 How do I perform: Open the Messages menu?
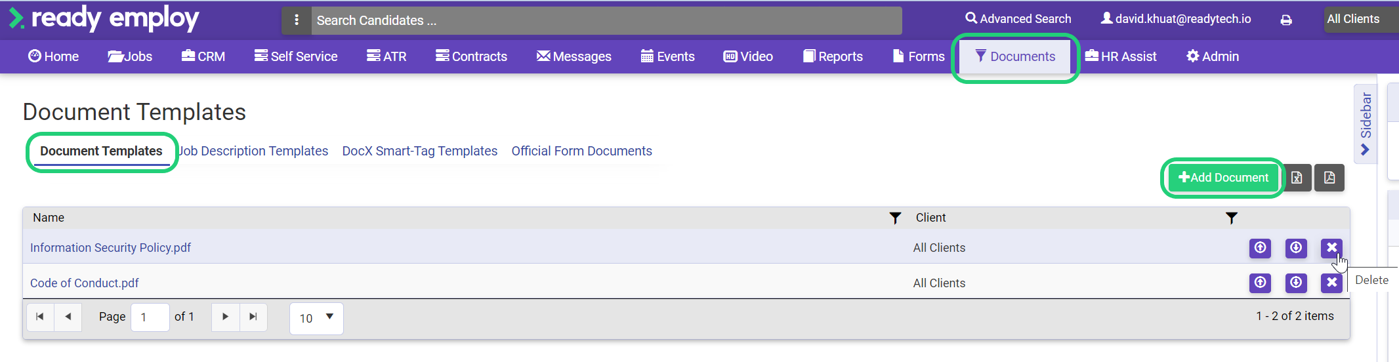point(574,56)
